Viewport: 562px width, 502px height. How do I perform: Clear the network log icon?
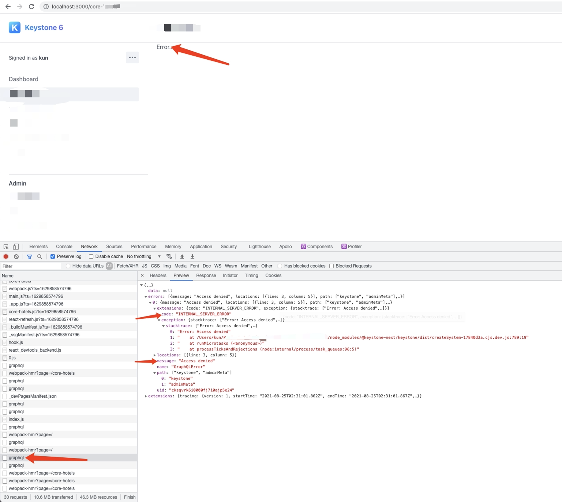pos(16,256)
